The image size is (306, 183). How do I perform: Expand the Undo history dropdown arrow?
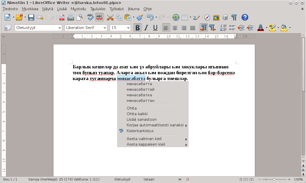click(156, 17)
